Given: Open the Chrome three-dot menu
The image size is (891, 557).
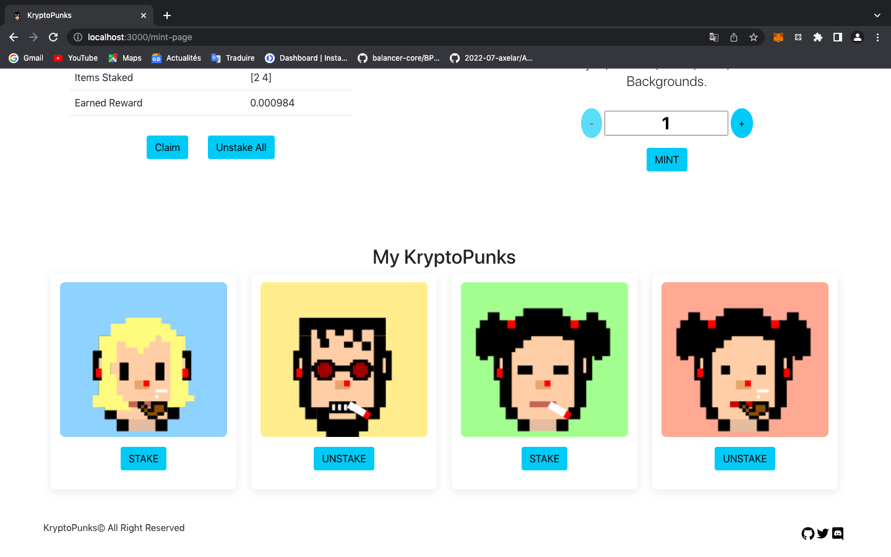Looking at the screenshot, I should 877,37.
